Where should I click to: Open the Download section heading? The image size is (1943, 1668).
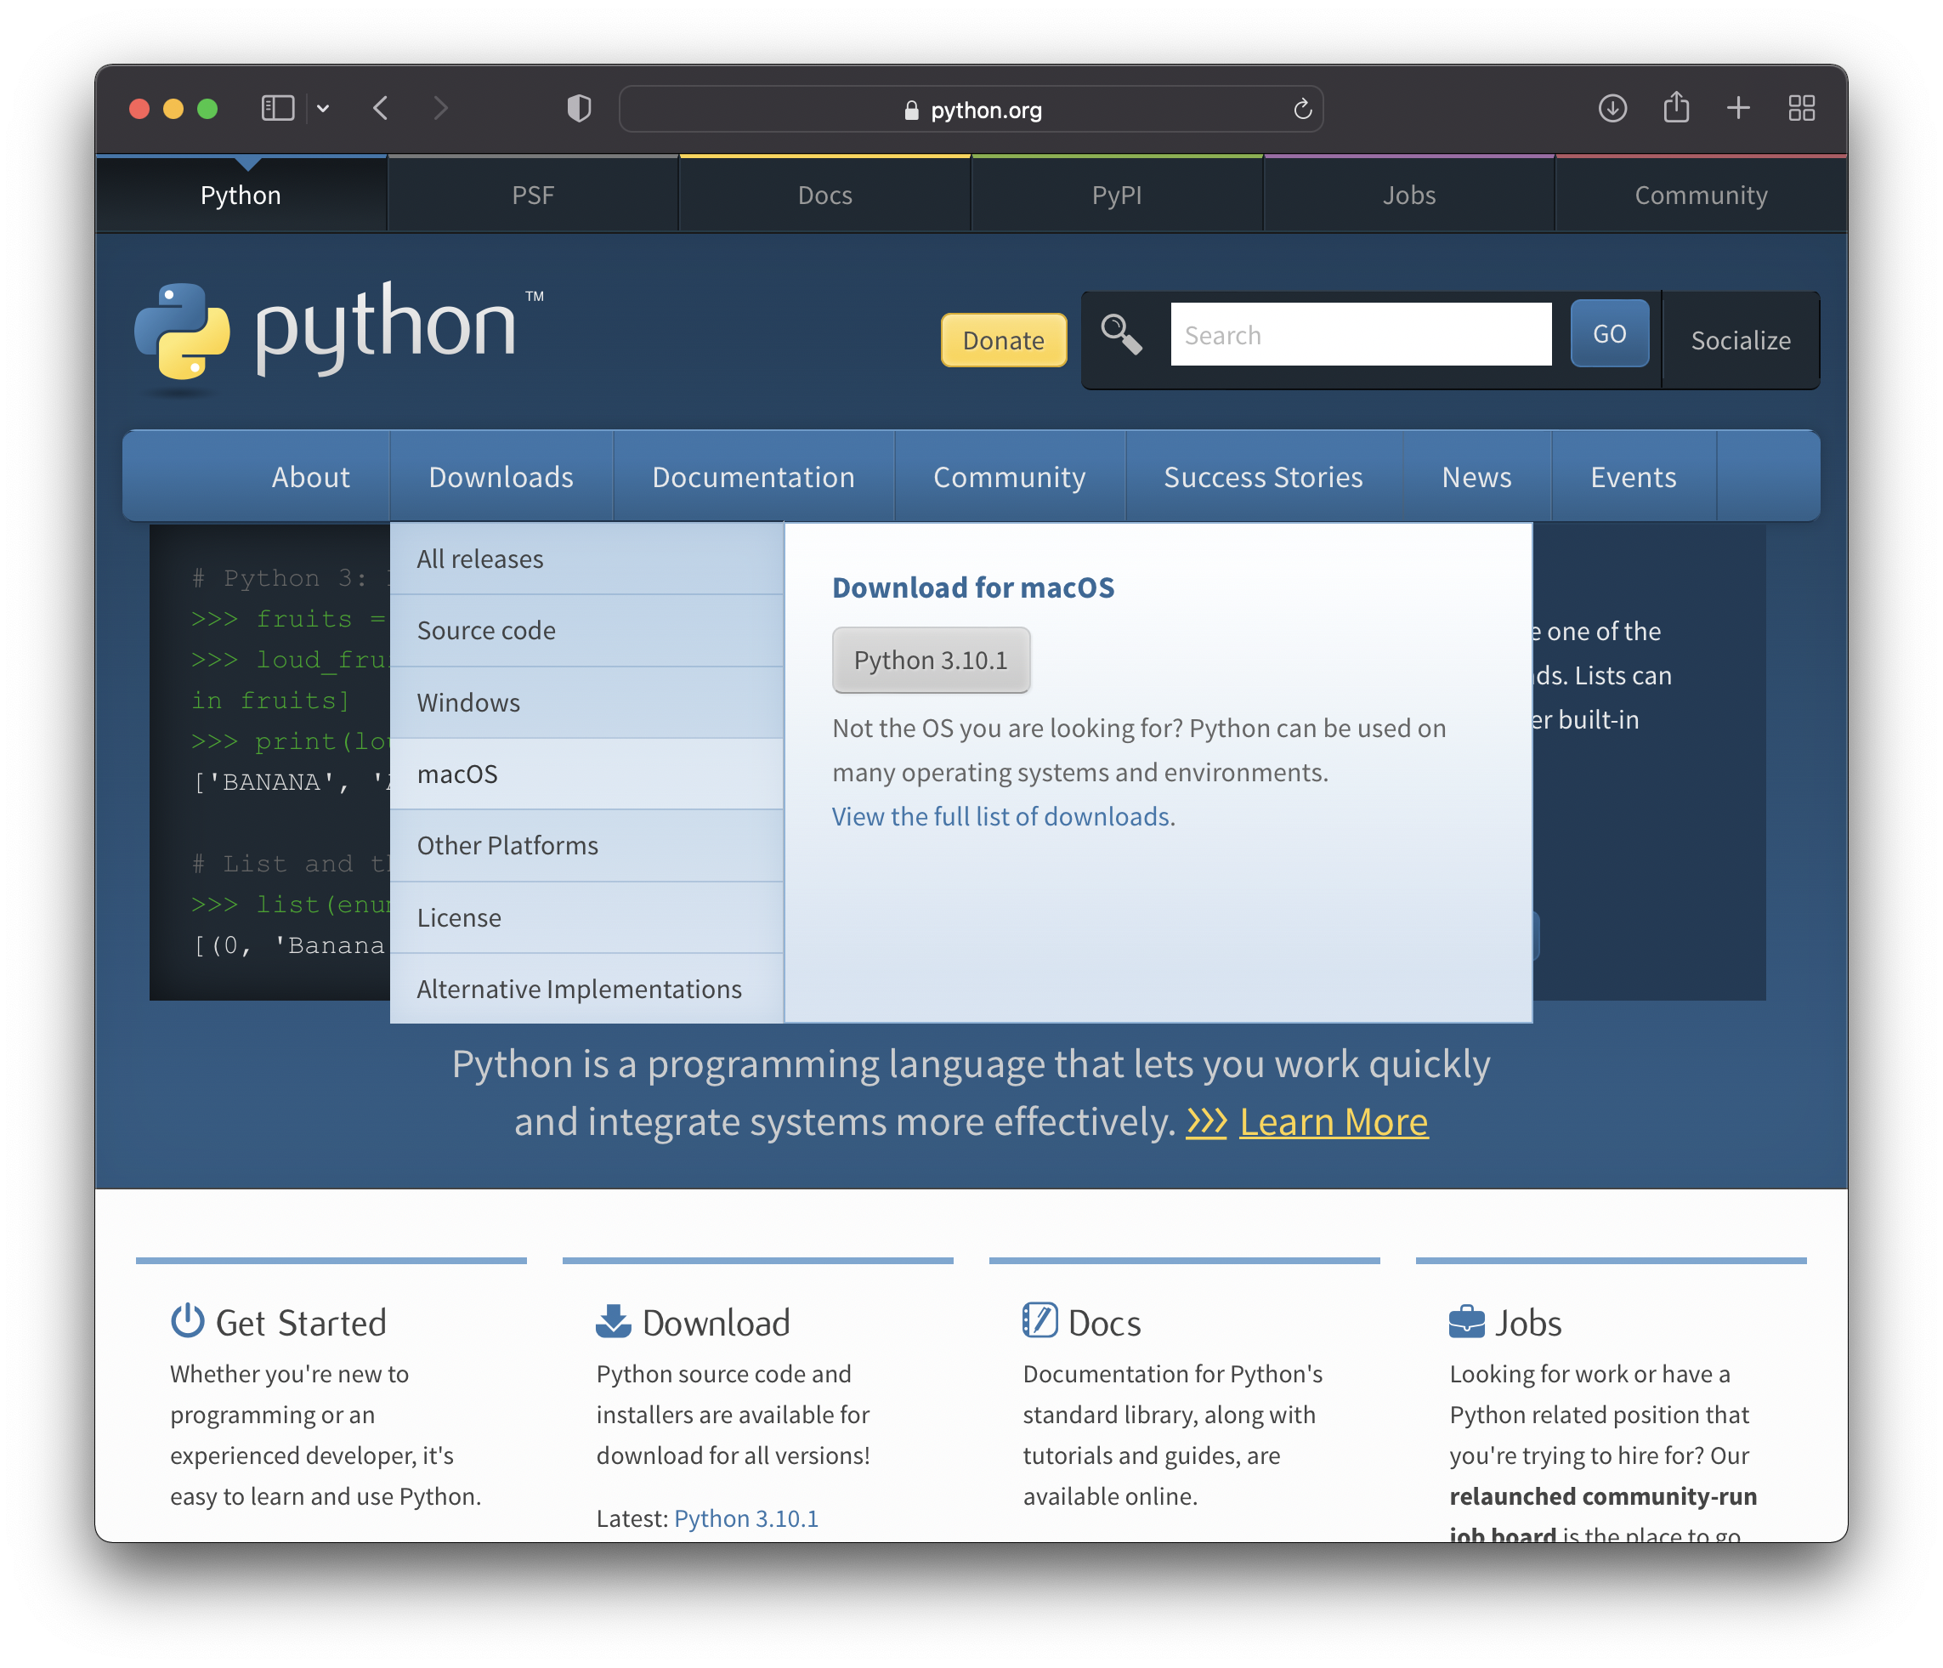point(717,1323)
